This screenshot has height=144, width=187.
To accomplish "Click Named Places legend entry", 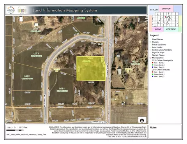I will [x=158, y=55].
